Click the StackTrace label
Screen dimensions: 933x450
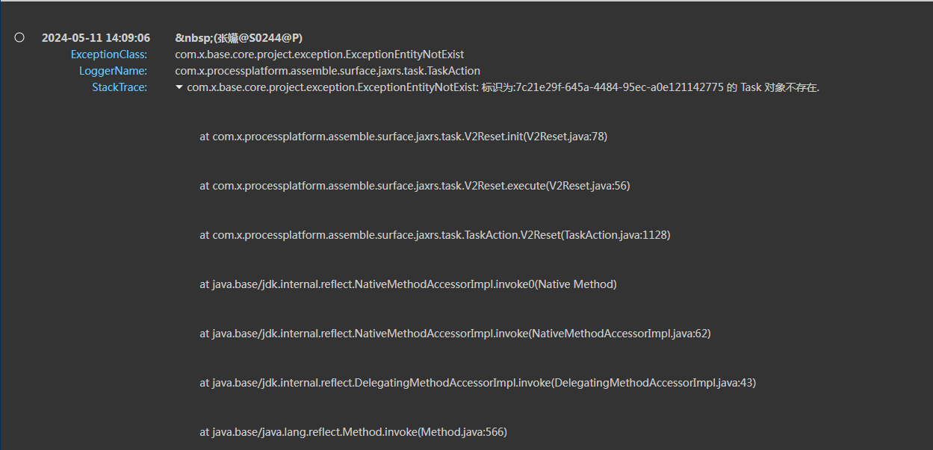tap(120, 87)
